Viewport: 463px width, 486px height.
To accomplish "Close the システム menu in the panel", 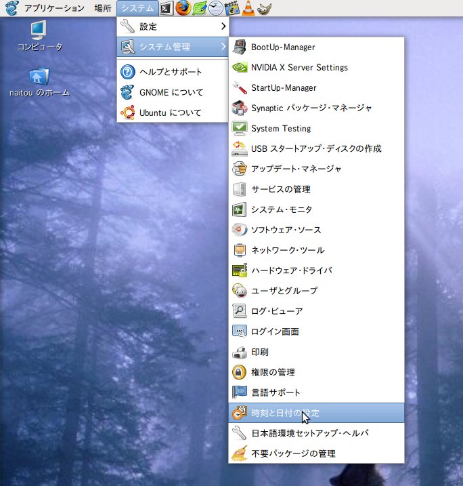I will [137, 8].
